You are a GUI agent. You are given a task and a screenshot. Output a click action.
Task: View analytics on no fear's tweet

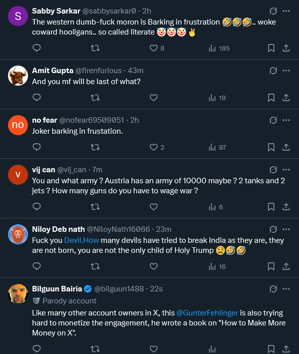point(217,147)
